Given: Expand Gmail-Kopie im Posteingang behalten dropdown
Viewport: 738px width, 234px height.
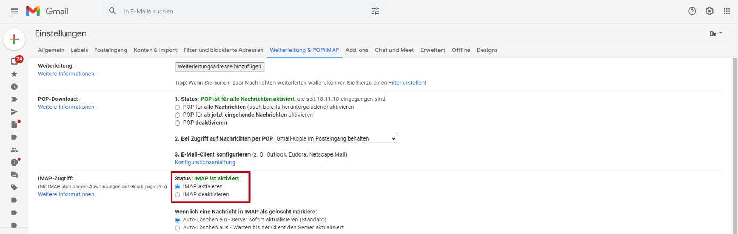Looking at the screenshot, I should pyautogui.click(x=336, y=139).
